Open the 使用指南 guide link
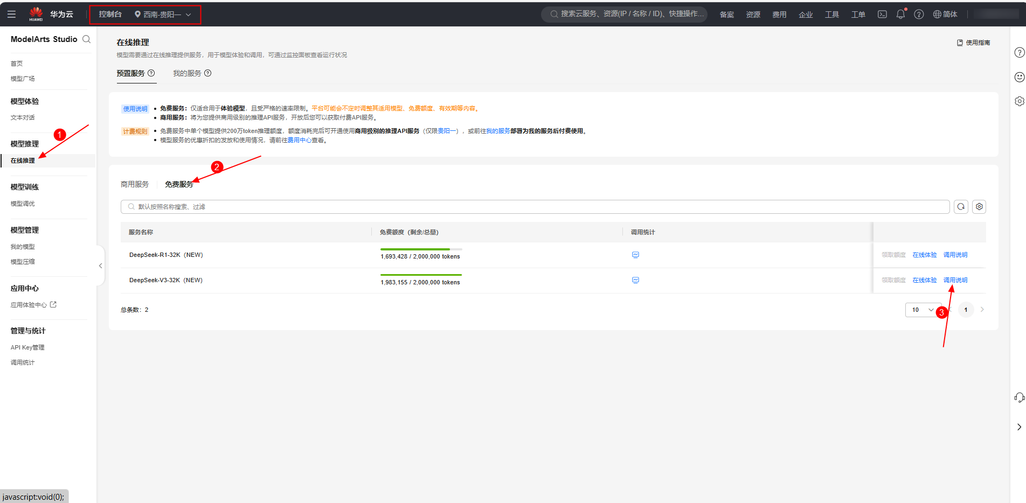This screenshot has width=1026, height=503. click(973, 43)
